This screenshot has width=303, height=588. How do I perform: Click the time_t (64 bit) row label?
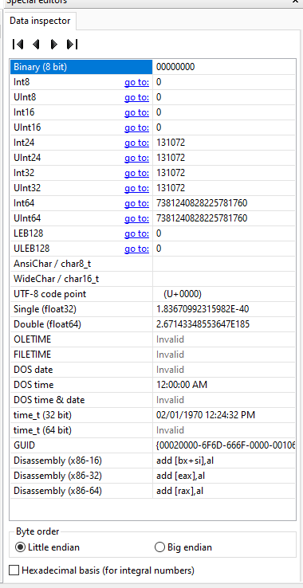point(42,430)
